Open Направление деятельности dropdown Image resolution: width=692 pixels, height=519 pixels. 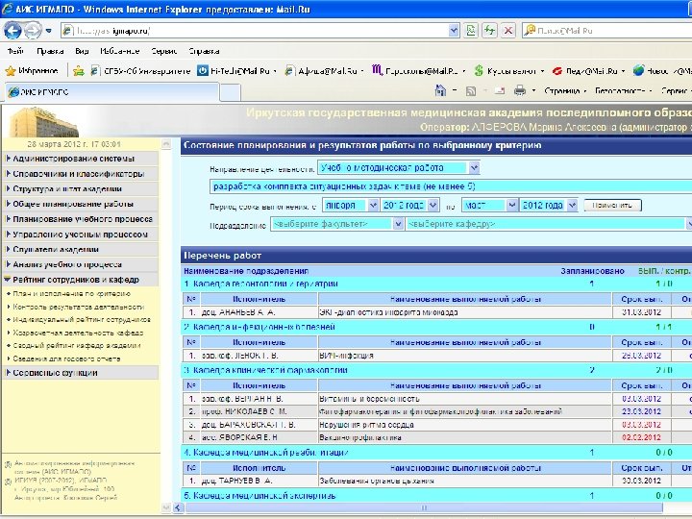tap(398, 167)
